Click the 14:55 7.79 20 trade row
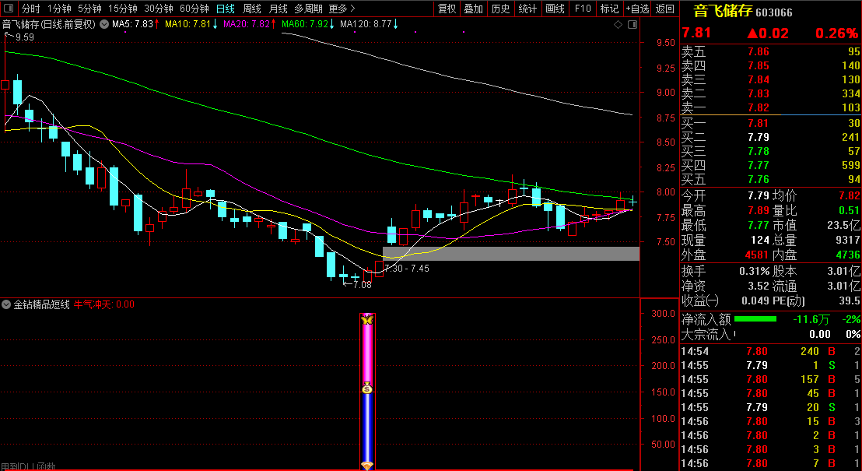Image resolution: width=862 pixels, height=471 pixels. point(771,407)
